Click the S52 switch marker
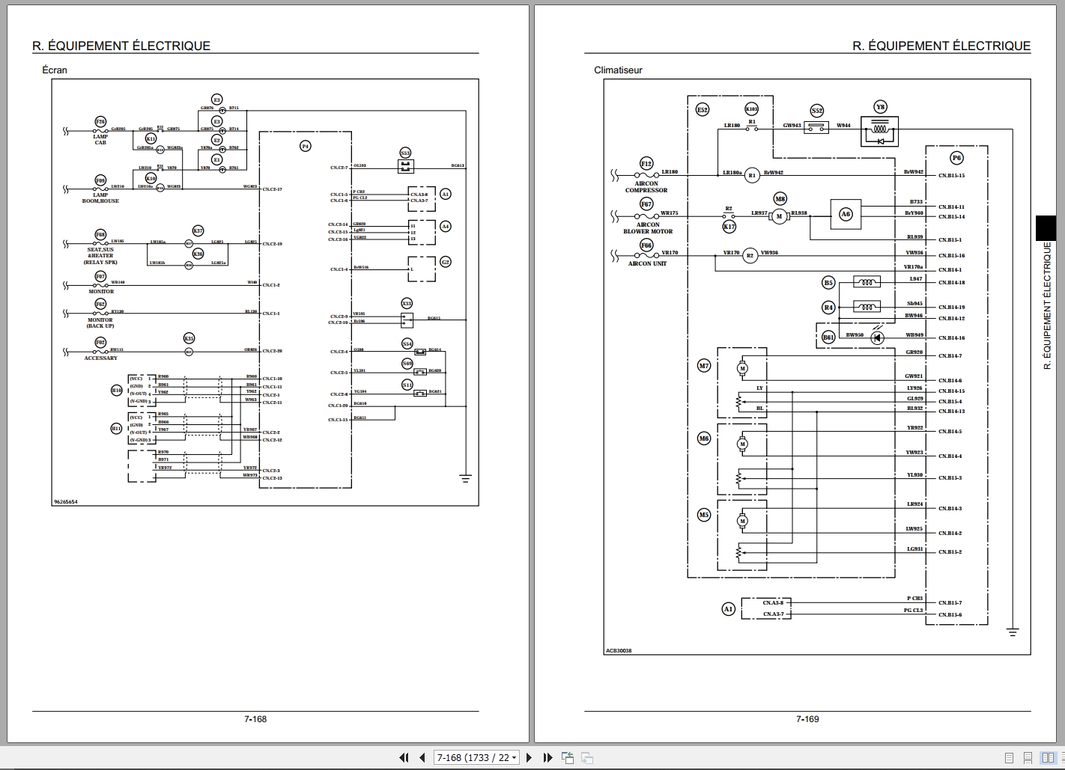1065x770 pixels. [817, 111]
